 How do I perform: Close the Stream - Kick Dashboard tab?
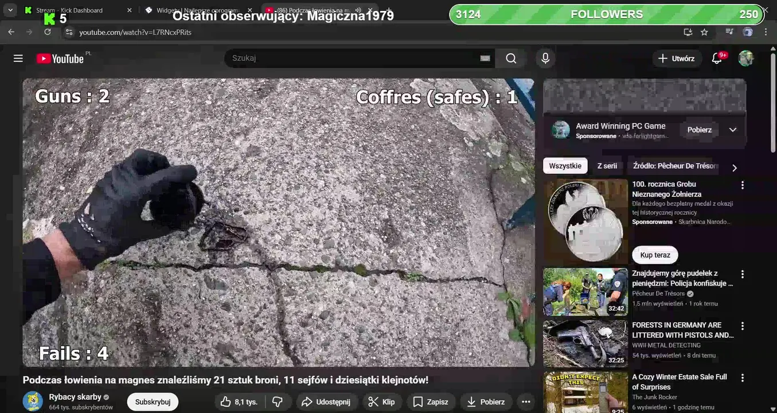129,10
